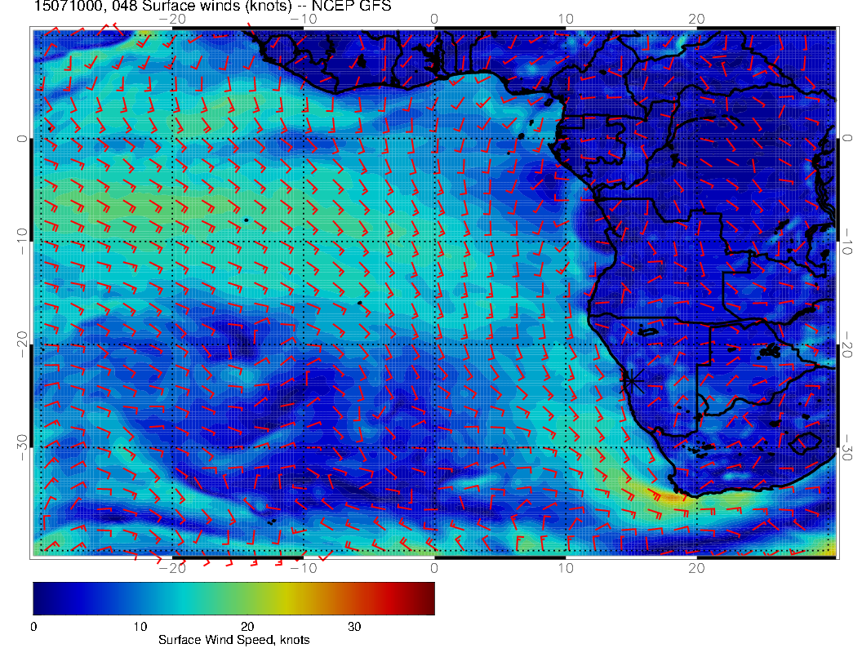Click the right latitude axis label '-30'

click(846, 448)
